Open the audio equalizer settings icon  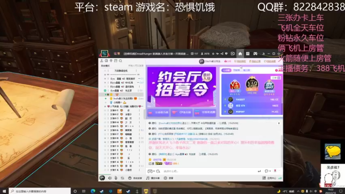click(x=122, y=178)
